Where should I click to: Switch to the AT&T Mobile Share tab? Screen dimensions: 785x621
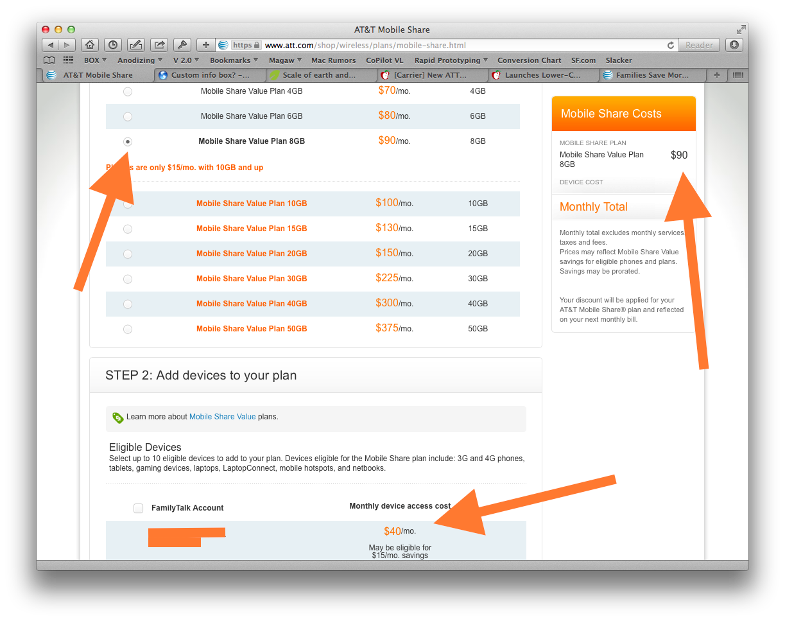pyautogui.click(x=98, y=75)
